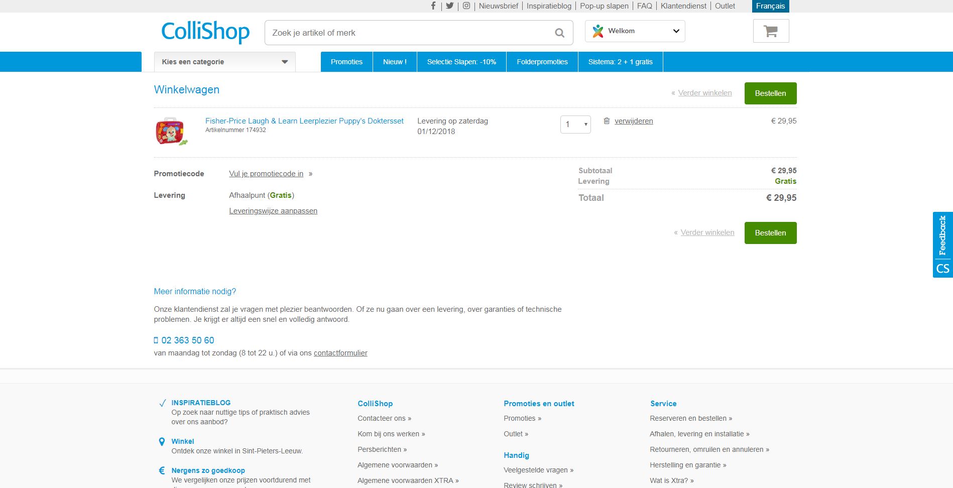Click the INSPIRATIEBLOG checkmark icon
Viewport: 953px width, 488px height.
point(162,403)
